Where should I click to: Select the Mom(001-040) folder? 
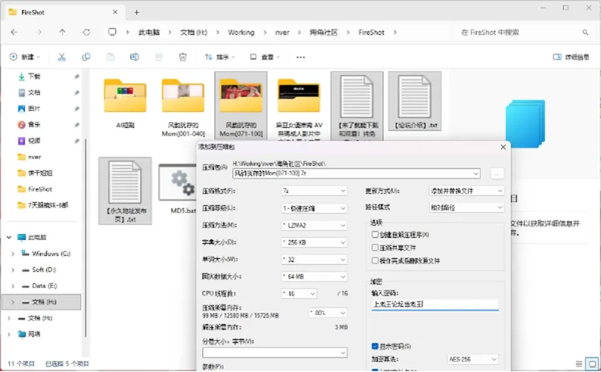[183, 106]
